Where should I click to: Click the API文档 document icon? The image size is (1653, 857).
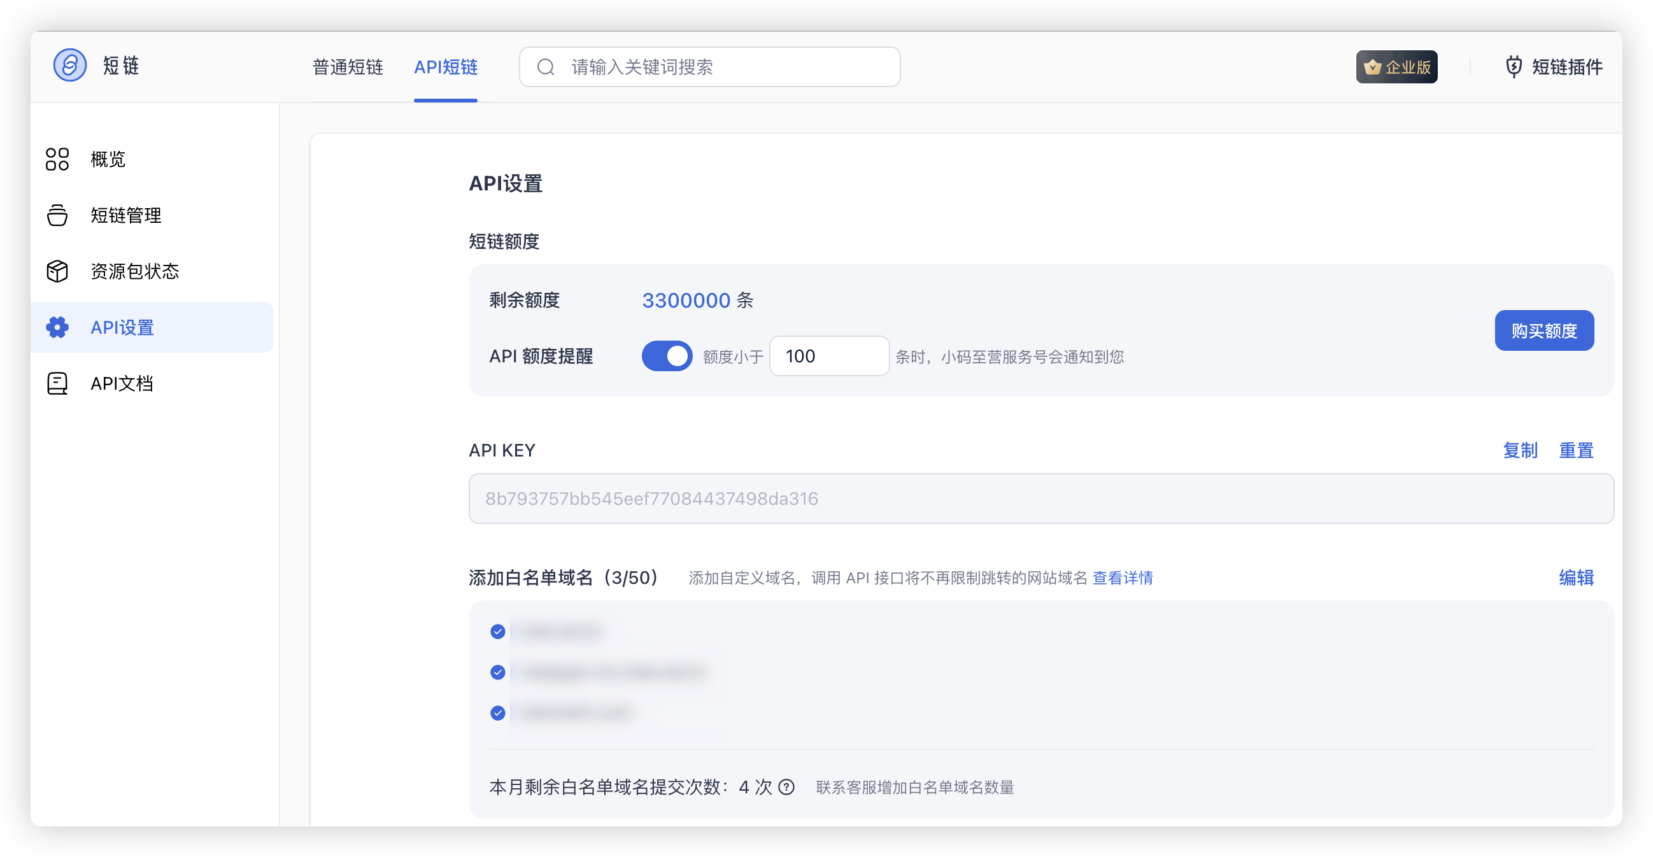coord(57,383)
